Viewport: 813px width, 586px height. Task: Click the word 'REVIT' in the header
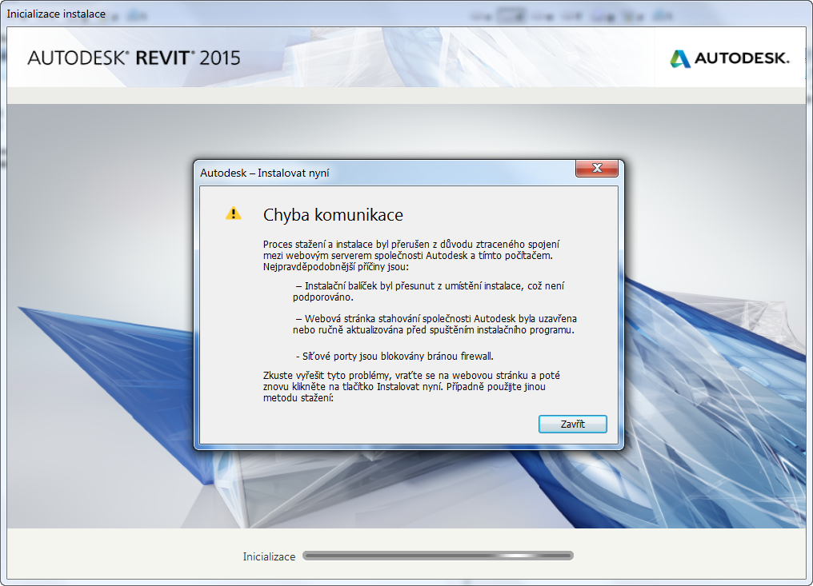click(x=165, y=58)
